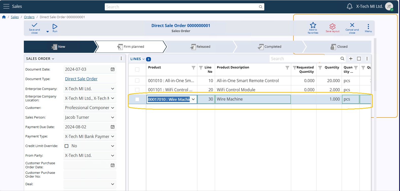Open Lines panel kebab menu
The height and width of the screenshot is (191, 400).
pyautogui.click(x=367, y=59)
